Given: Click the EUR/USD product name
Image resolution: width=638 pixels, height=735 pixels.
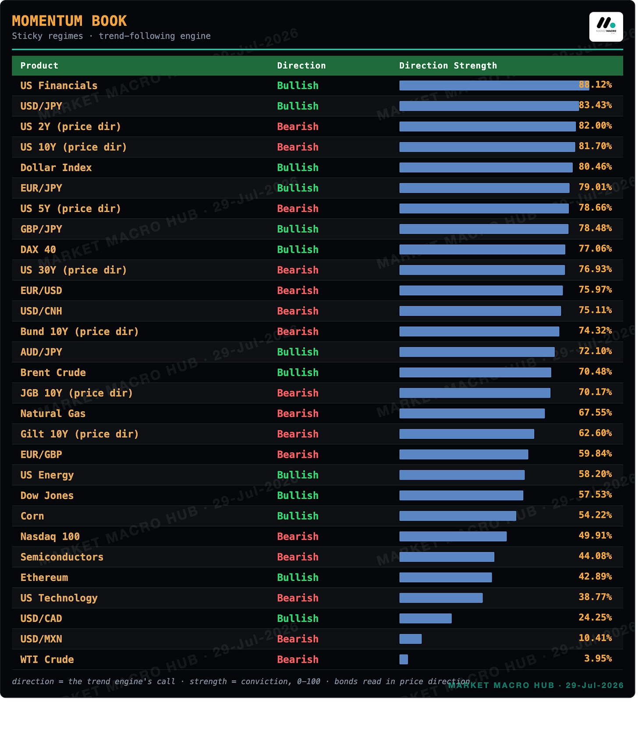Looking at the screenshot, I should coord(41,290).
